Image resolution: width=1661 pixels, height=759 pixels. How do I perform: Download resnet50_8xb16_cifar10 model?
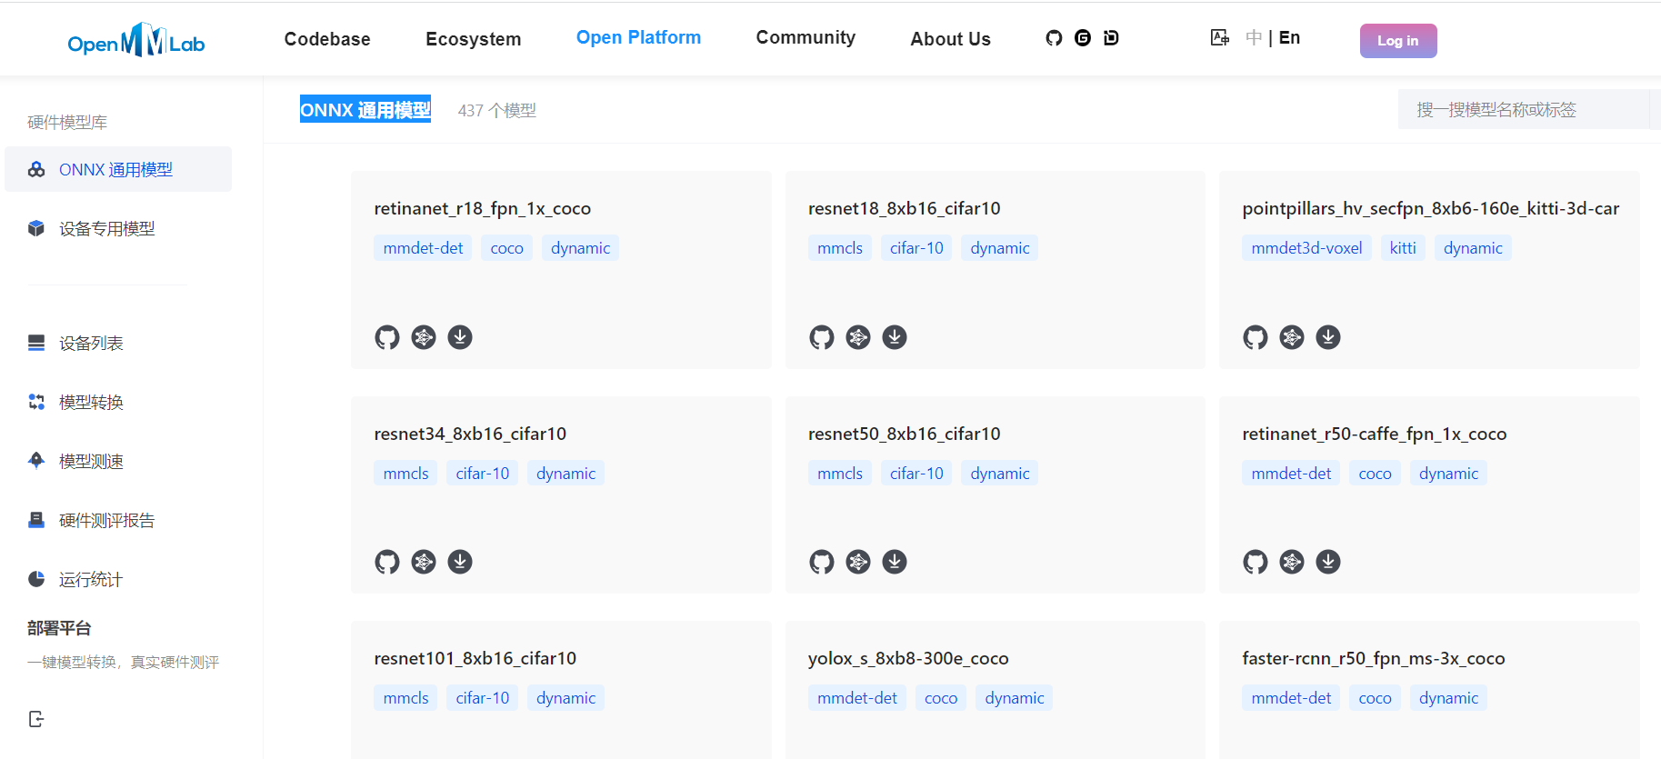(x=895, y=562)
